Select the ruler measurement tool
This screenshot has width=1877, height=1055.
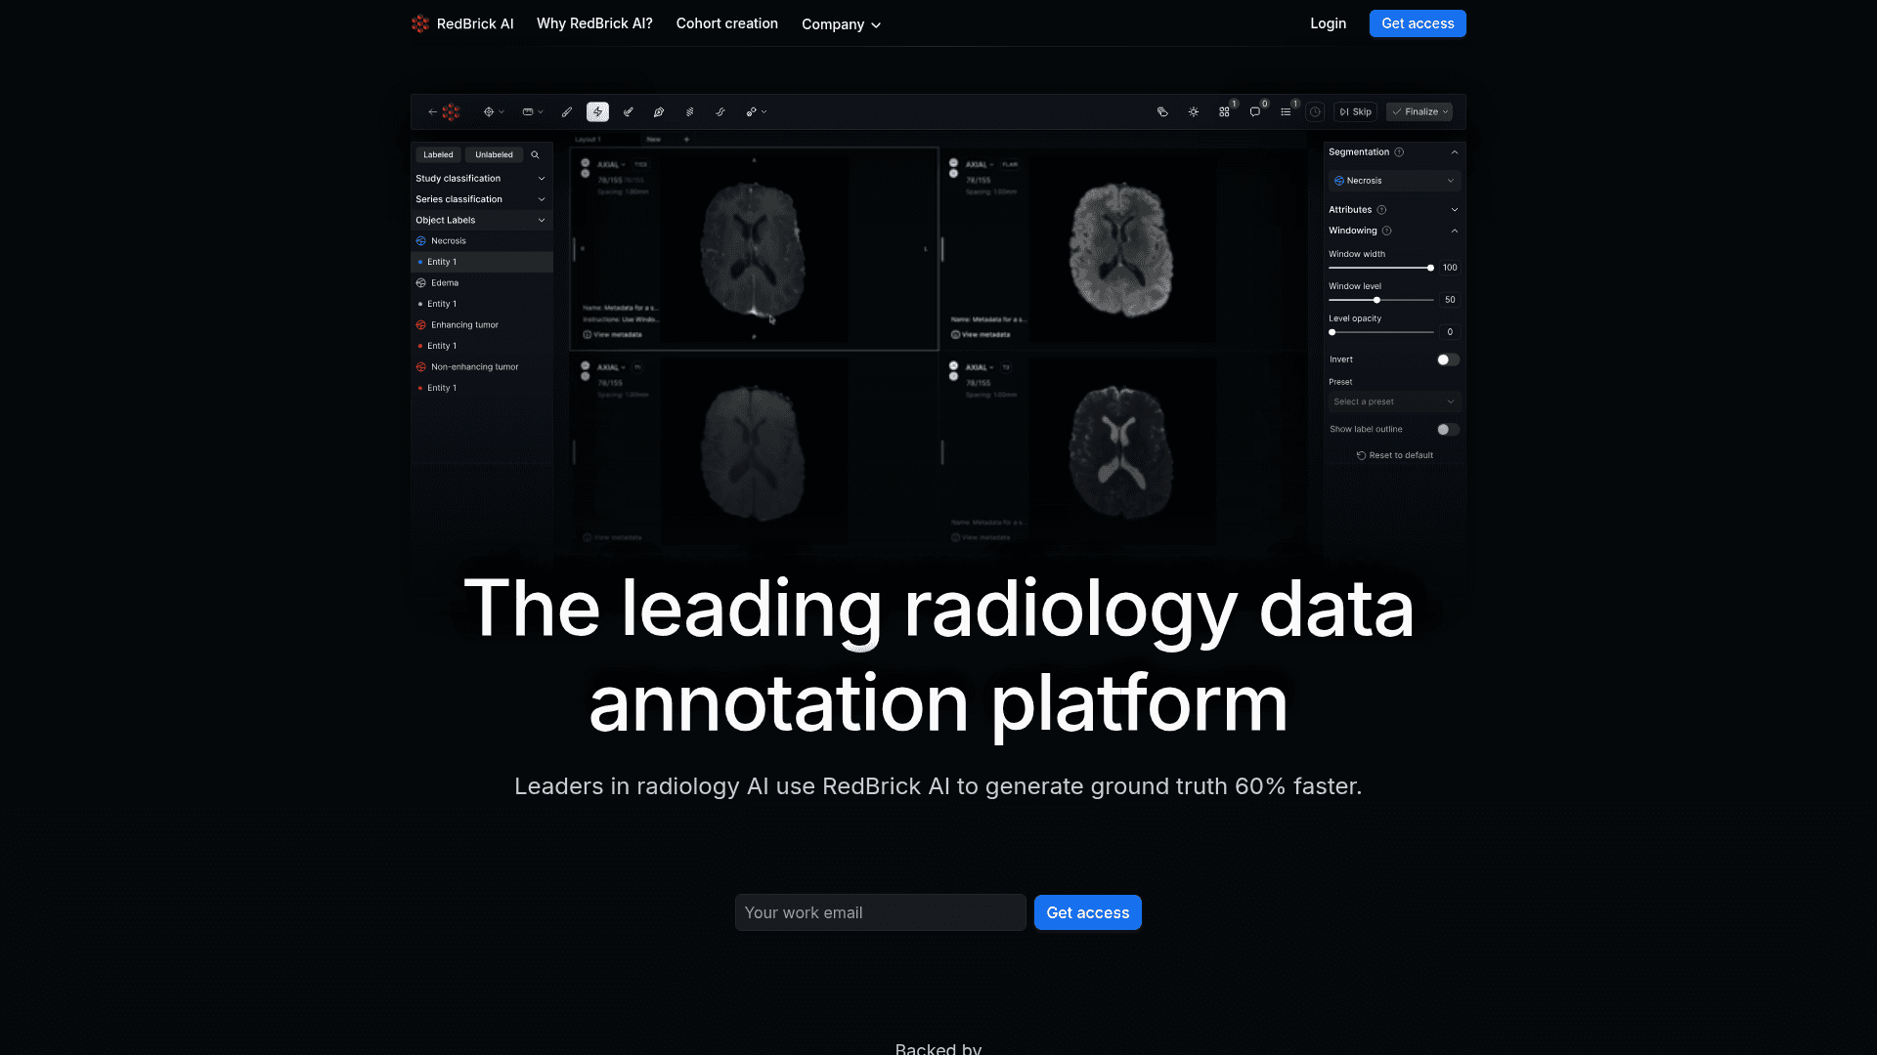pos(528,112)
